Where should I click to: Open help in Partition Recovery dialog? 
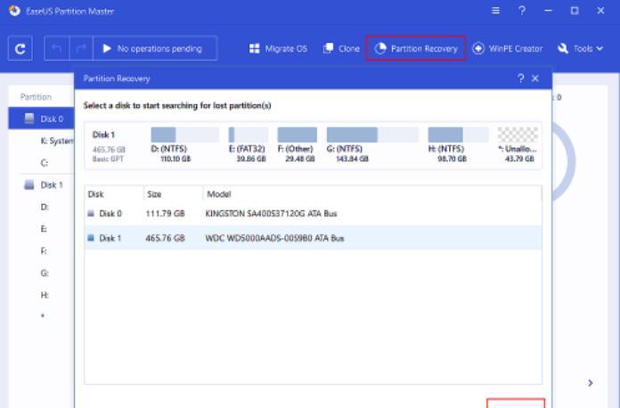(521, 78)
